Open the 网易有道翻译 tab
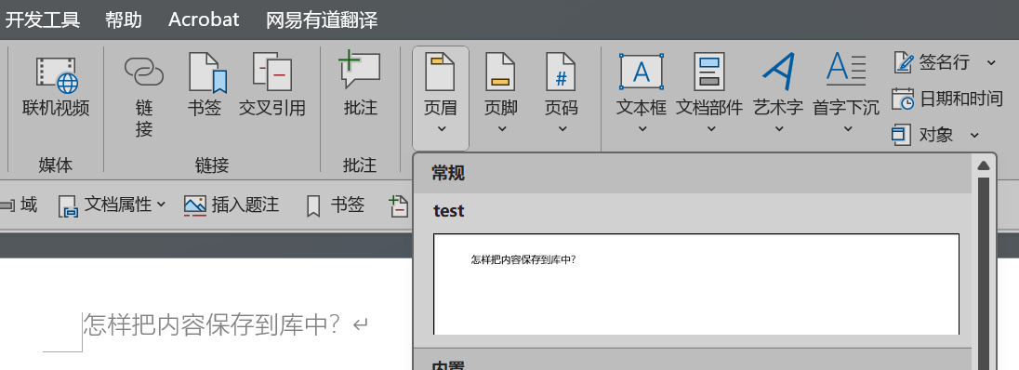This screenshot has width=1019, height=370. coord(322,20)
